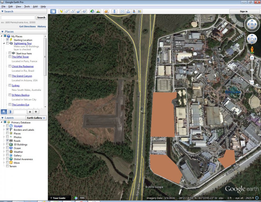Open the Ruler measurement tool

coord(114,12)
